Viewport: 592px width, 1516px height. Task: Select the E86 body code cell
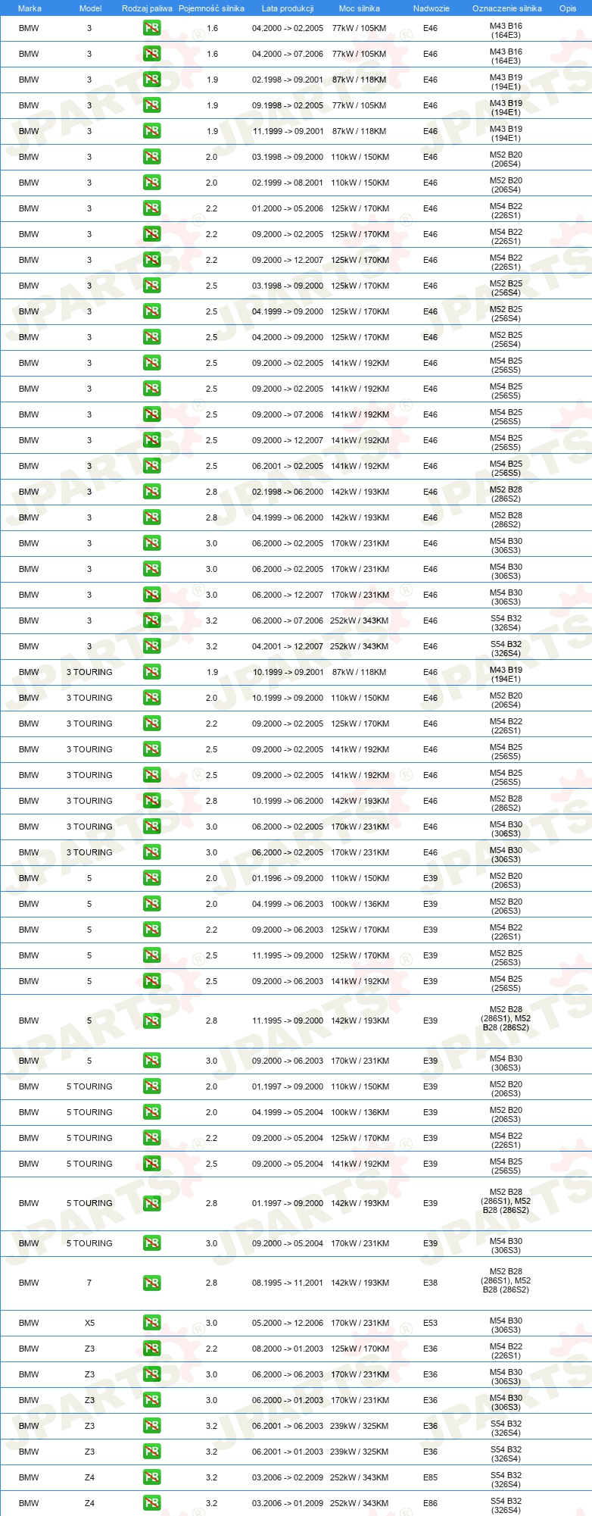click(430, 1503)
